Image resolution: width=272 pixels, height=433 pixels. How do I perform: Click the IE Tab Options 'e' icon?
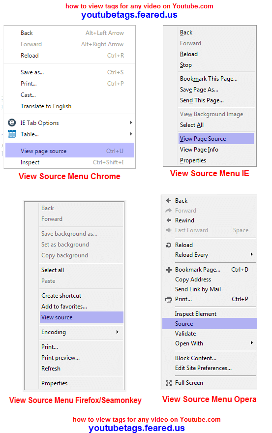click(12, 123)
